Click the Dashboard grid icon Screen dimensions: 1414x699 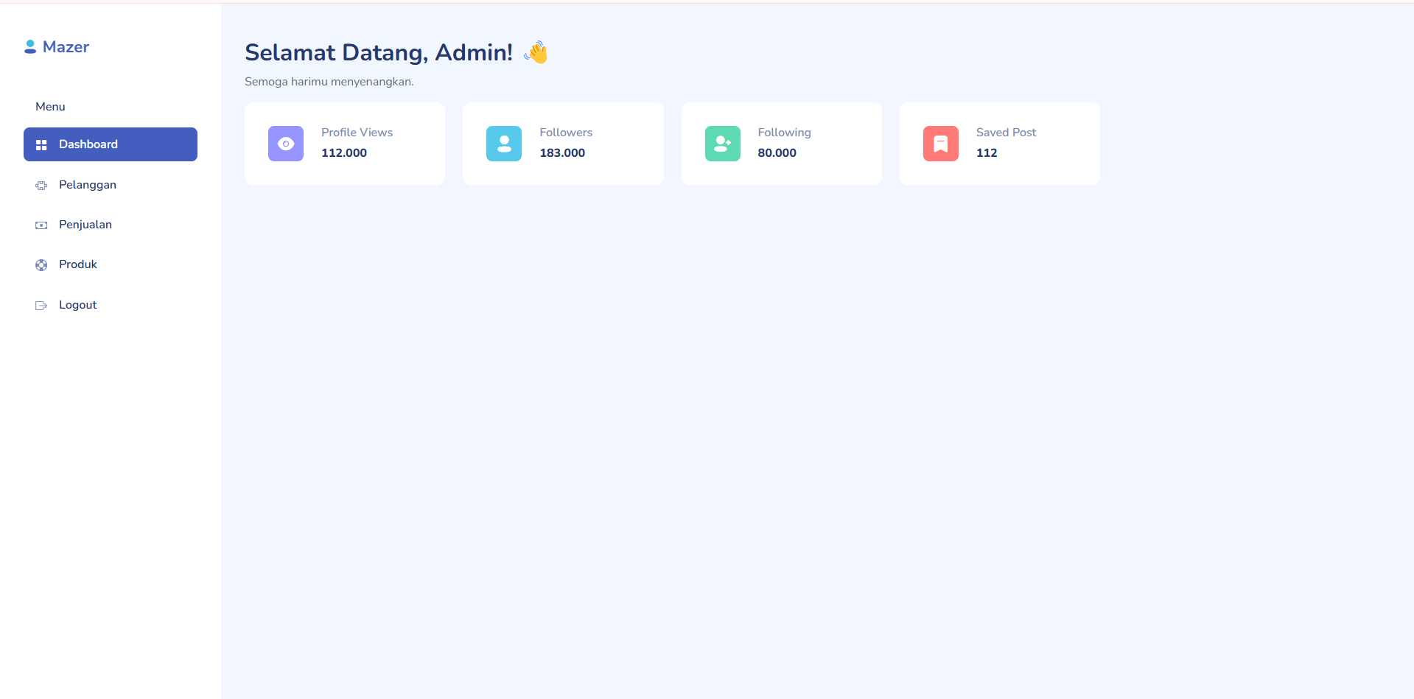point(41,145)
